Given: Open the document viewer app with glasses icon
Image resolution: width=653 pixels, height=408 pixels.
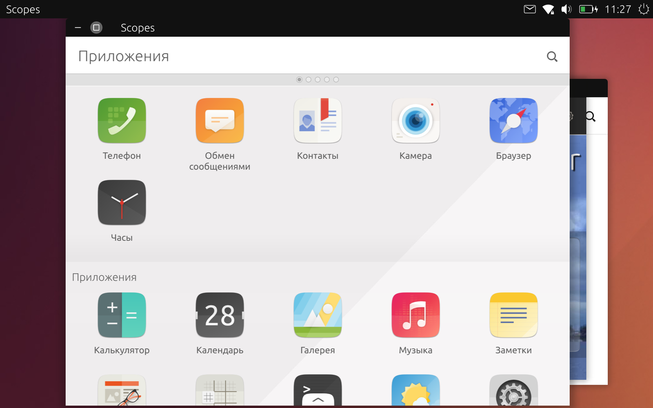Looking at the screenshot, I should (122, 390).
